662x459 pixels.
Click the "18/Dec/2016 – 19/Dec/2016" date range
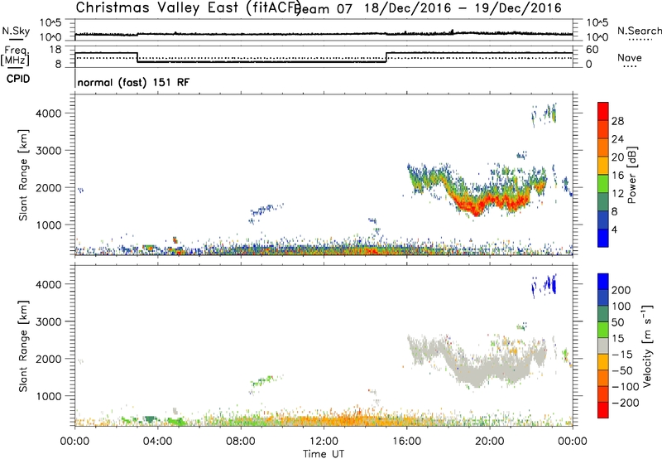tap(463, 7)
